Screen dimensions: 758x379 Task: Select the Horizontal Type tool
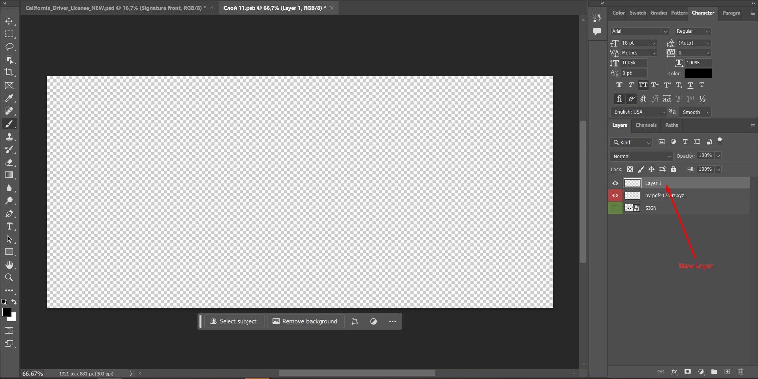[9, 226]
